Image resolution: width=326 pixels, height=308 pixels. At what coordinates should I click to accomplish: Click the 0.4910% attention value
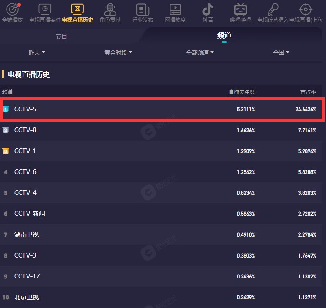click(246, 235)
